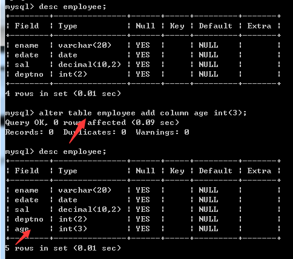Image resolution: width=293 pixels, height=259 pixels.
Task: Click the Warnings: 0 text
Action: (162, 132)
